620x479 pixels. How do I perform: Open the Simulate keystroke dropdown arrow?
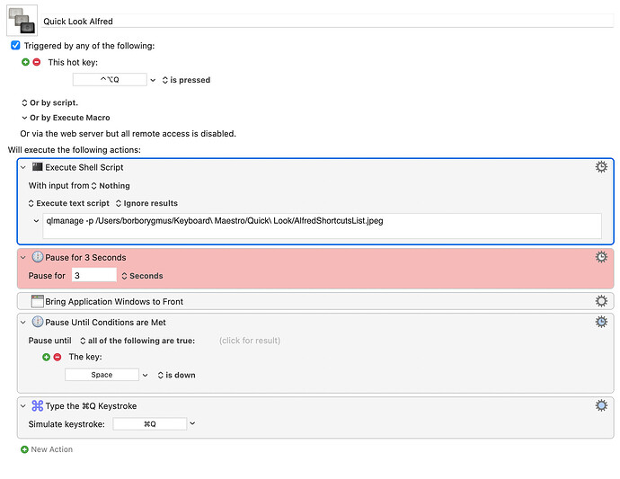[x=192, y=423]
